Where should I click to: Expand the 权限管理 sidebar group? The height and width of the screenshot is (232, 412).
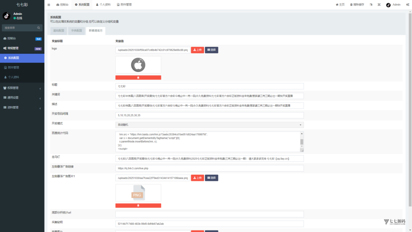click(22, 88)
